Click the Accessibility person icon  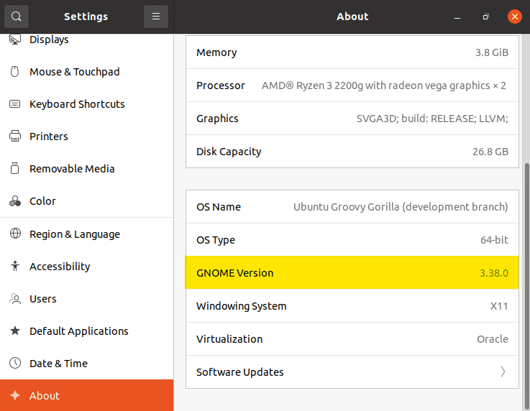click(x=15, y=266)
